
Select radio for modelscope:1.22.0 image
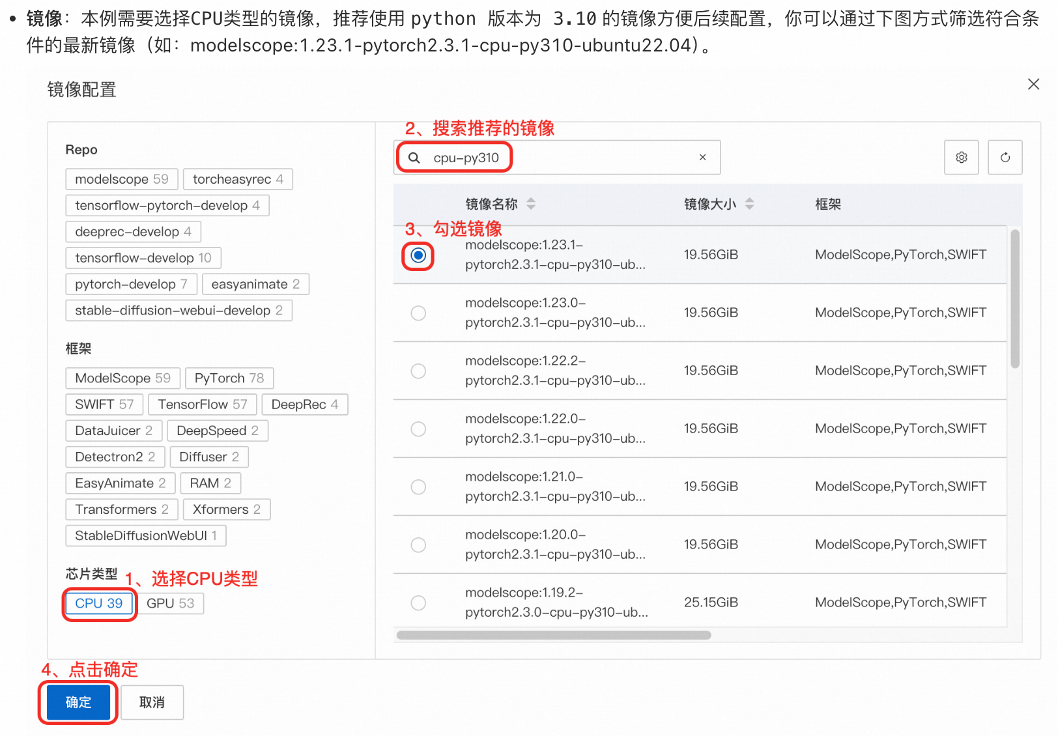(418, 429)
